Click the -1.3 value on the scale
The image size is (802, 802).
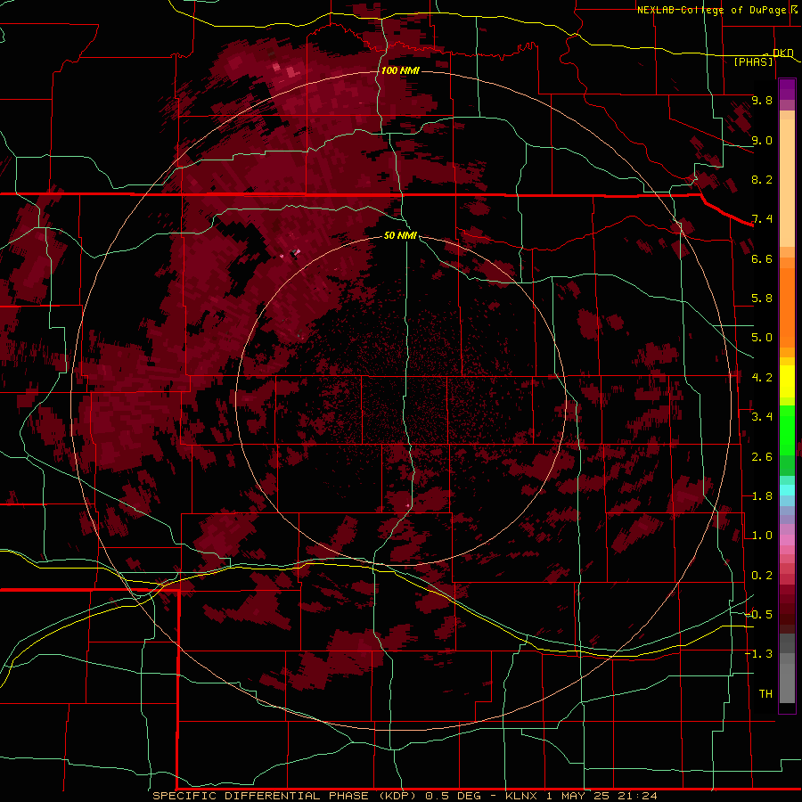coord(758,655)
